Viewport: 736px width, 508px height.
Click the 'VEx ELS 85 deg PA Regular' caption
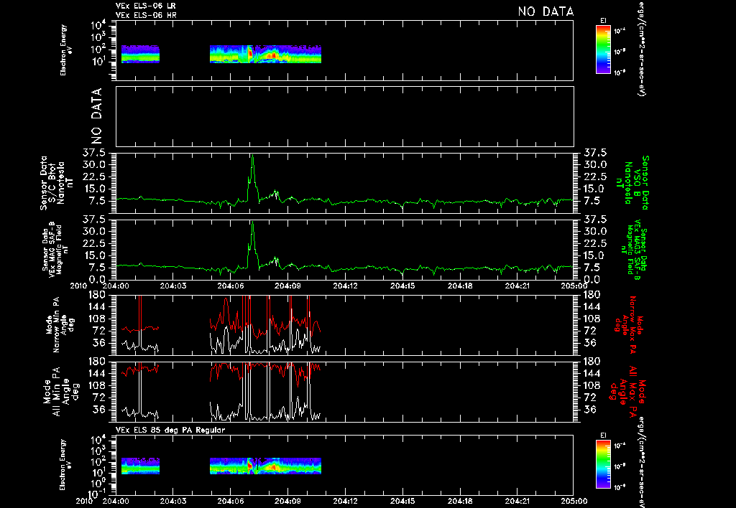(x=170, y=430)
